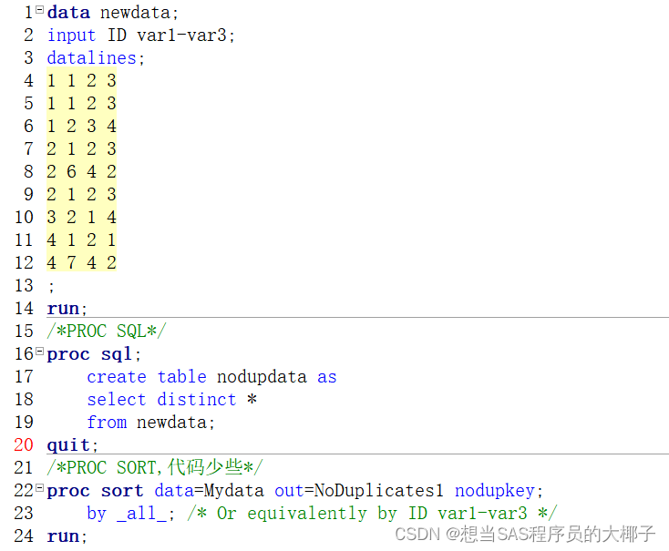The image size is (669, 551).
Task: Click 'out=NoDuplicates1' option
Action: pos(359,491)
